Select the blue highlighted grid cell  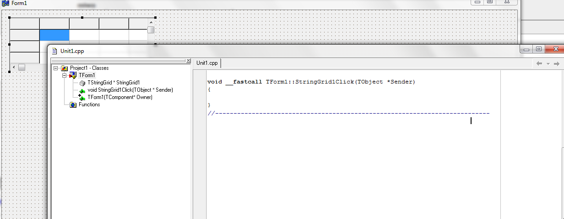[54, 35]
